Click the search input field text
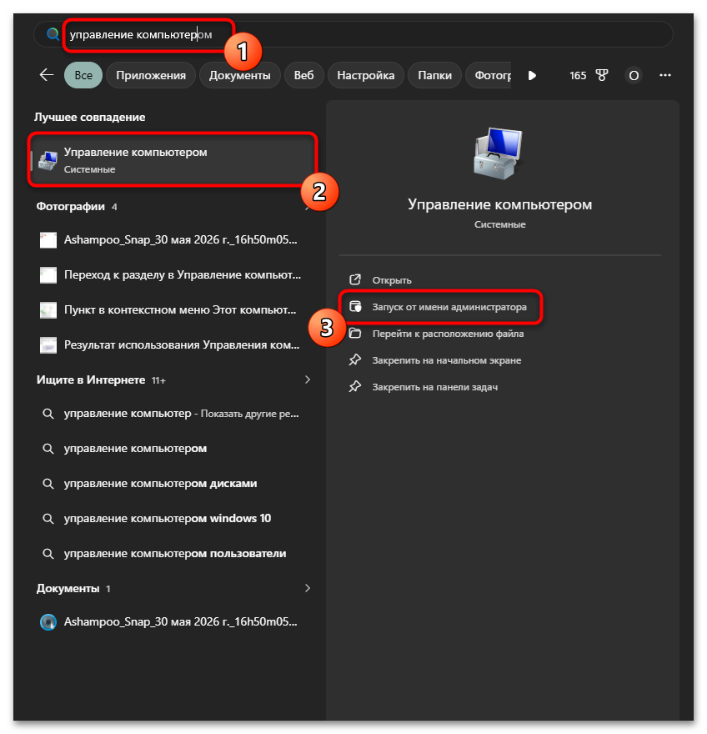The width and height of the screenshot is (707, 734). click(141, 35)
